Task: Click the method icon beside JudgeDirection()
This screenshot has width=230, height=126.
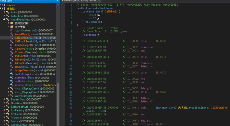Action: coord(12,70)
